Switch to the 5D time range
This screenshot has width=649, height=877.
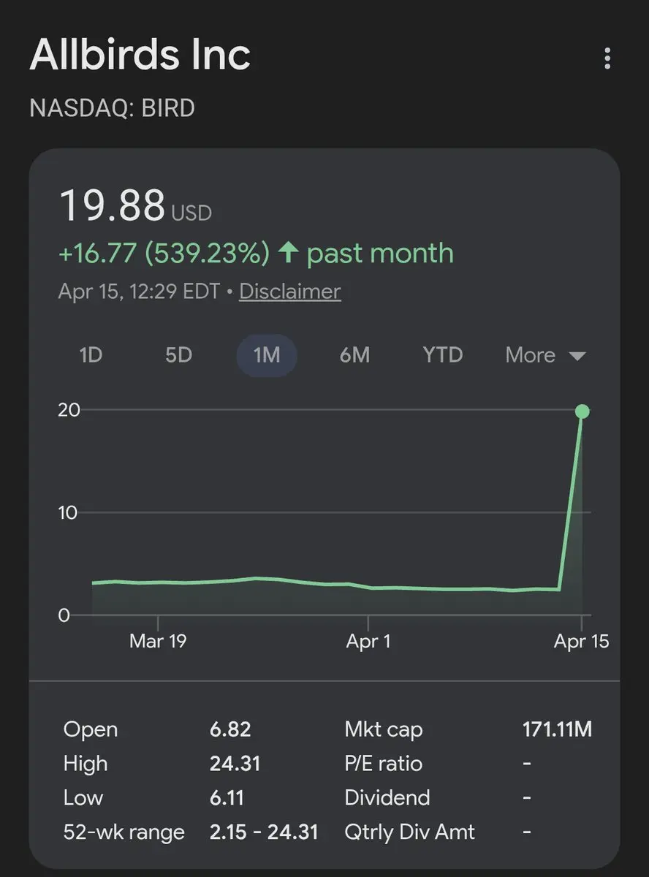click(x=178, y=355)
